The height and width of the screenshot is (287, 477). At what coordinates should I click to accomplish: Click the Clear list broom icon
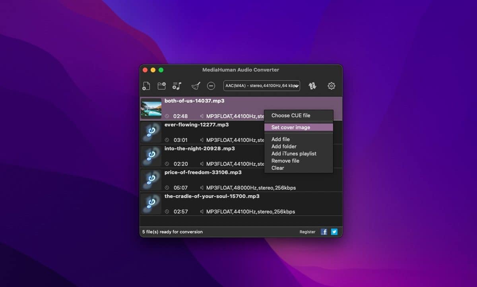196,86
